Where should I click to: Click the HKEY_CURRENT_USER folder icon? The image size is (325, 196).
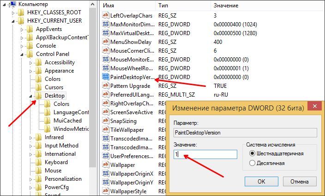21,21
